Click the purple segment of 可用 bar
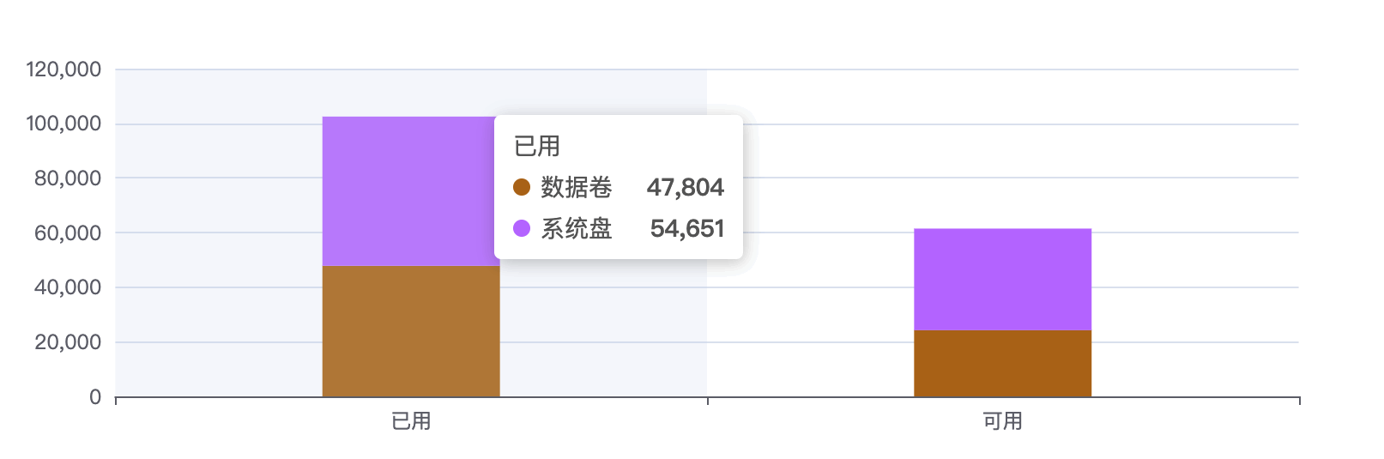The width and height of the screenshot is (1384, 459). pyautogui.click(x=1002, y=280)
